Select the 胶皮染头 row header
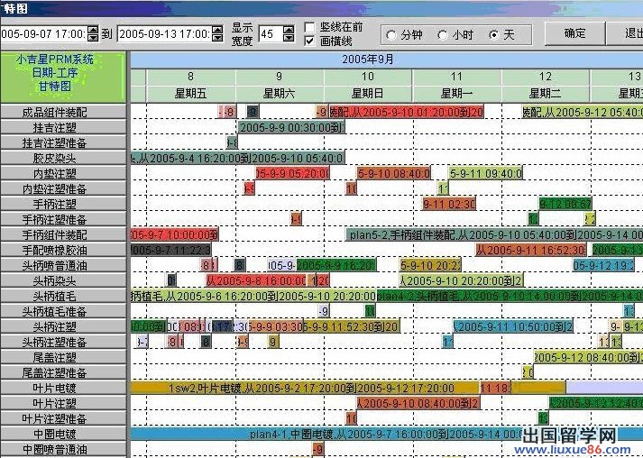Screen dimensions: 643x458 [x=61, y=158]
